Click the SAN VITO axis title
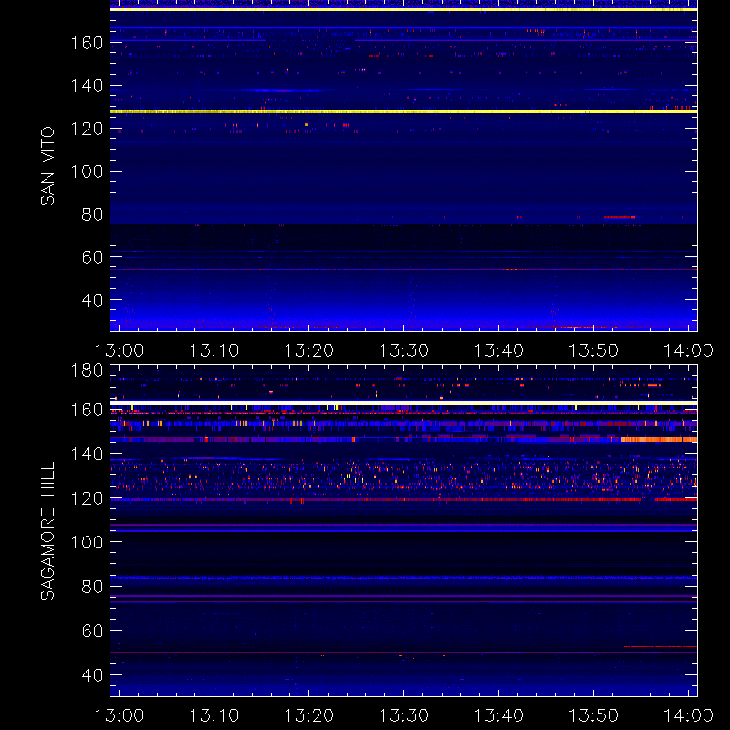Image resolution: width=730 pixels, height=730 pixels. (x=47, y=166)
